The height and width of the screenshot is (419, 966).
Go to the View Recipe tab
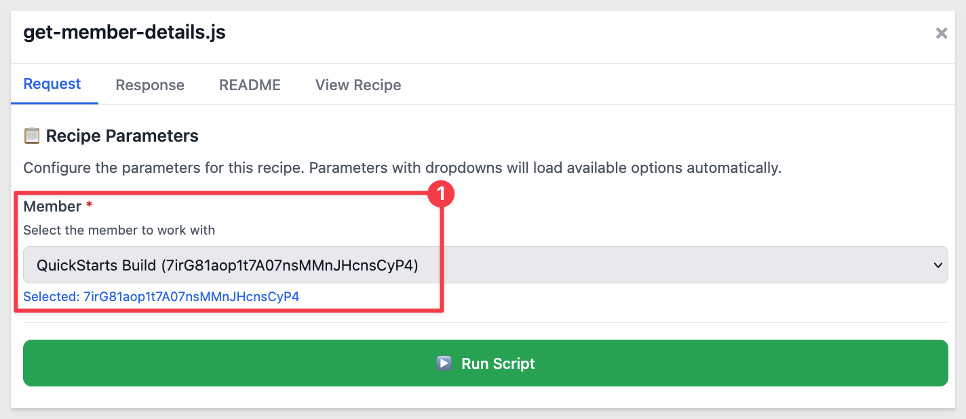coord(358,85)
